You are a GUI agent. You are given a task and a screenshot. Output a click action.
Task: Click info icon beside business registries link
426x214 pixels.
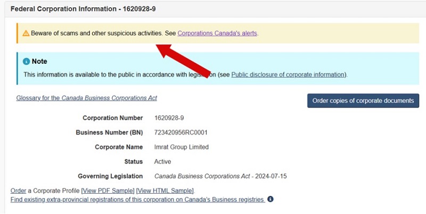(x=271, y=199)
